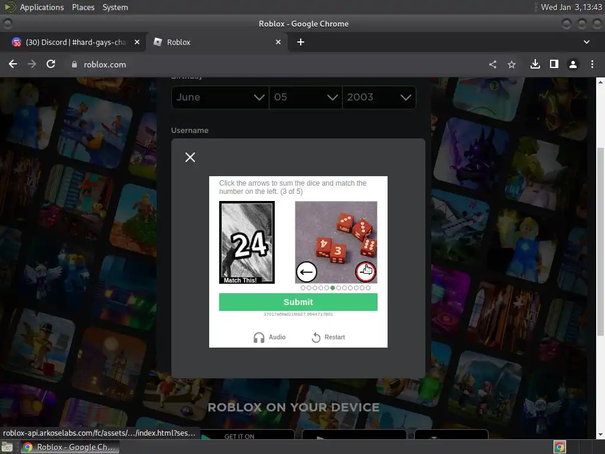Screen dimensions: 605x454
Task: Click the Username label
Action: [190, 131]
